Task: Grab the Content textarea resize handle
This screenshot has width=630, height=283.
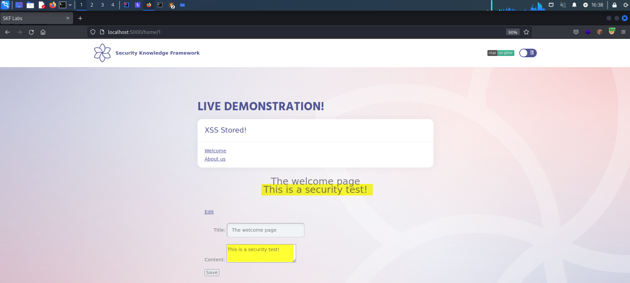Action: coord(294,261)
